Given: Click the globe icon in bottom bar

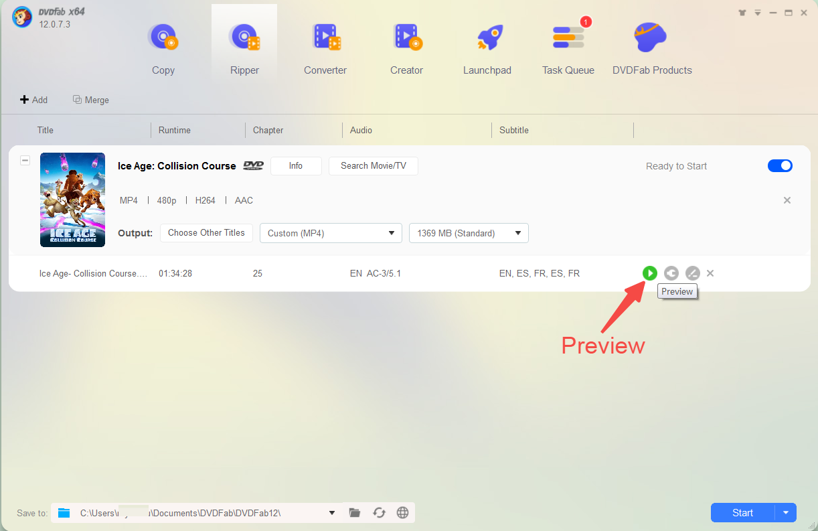Looking at the screenshot, I should click(402, 513).
